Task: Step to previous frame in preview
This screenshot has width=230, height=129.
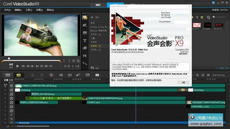Action: pos(28,66)
